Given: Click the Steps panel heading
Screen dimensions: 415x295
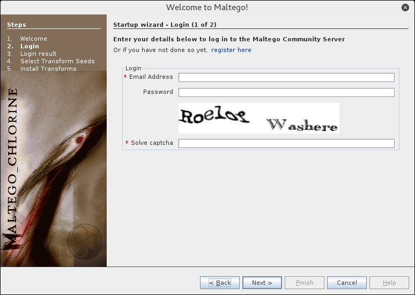Looking at the screenshot, I should click(x=17, y=25).
